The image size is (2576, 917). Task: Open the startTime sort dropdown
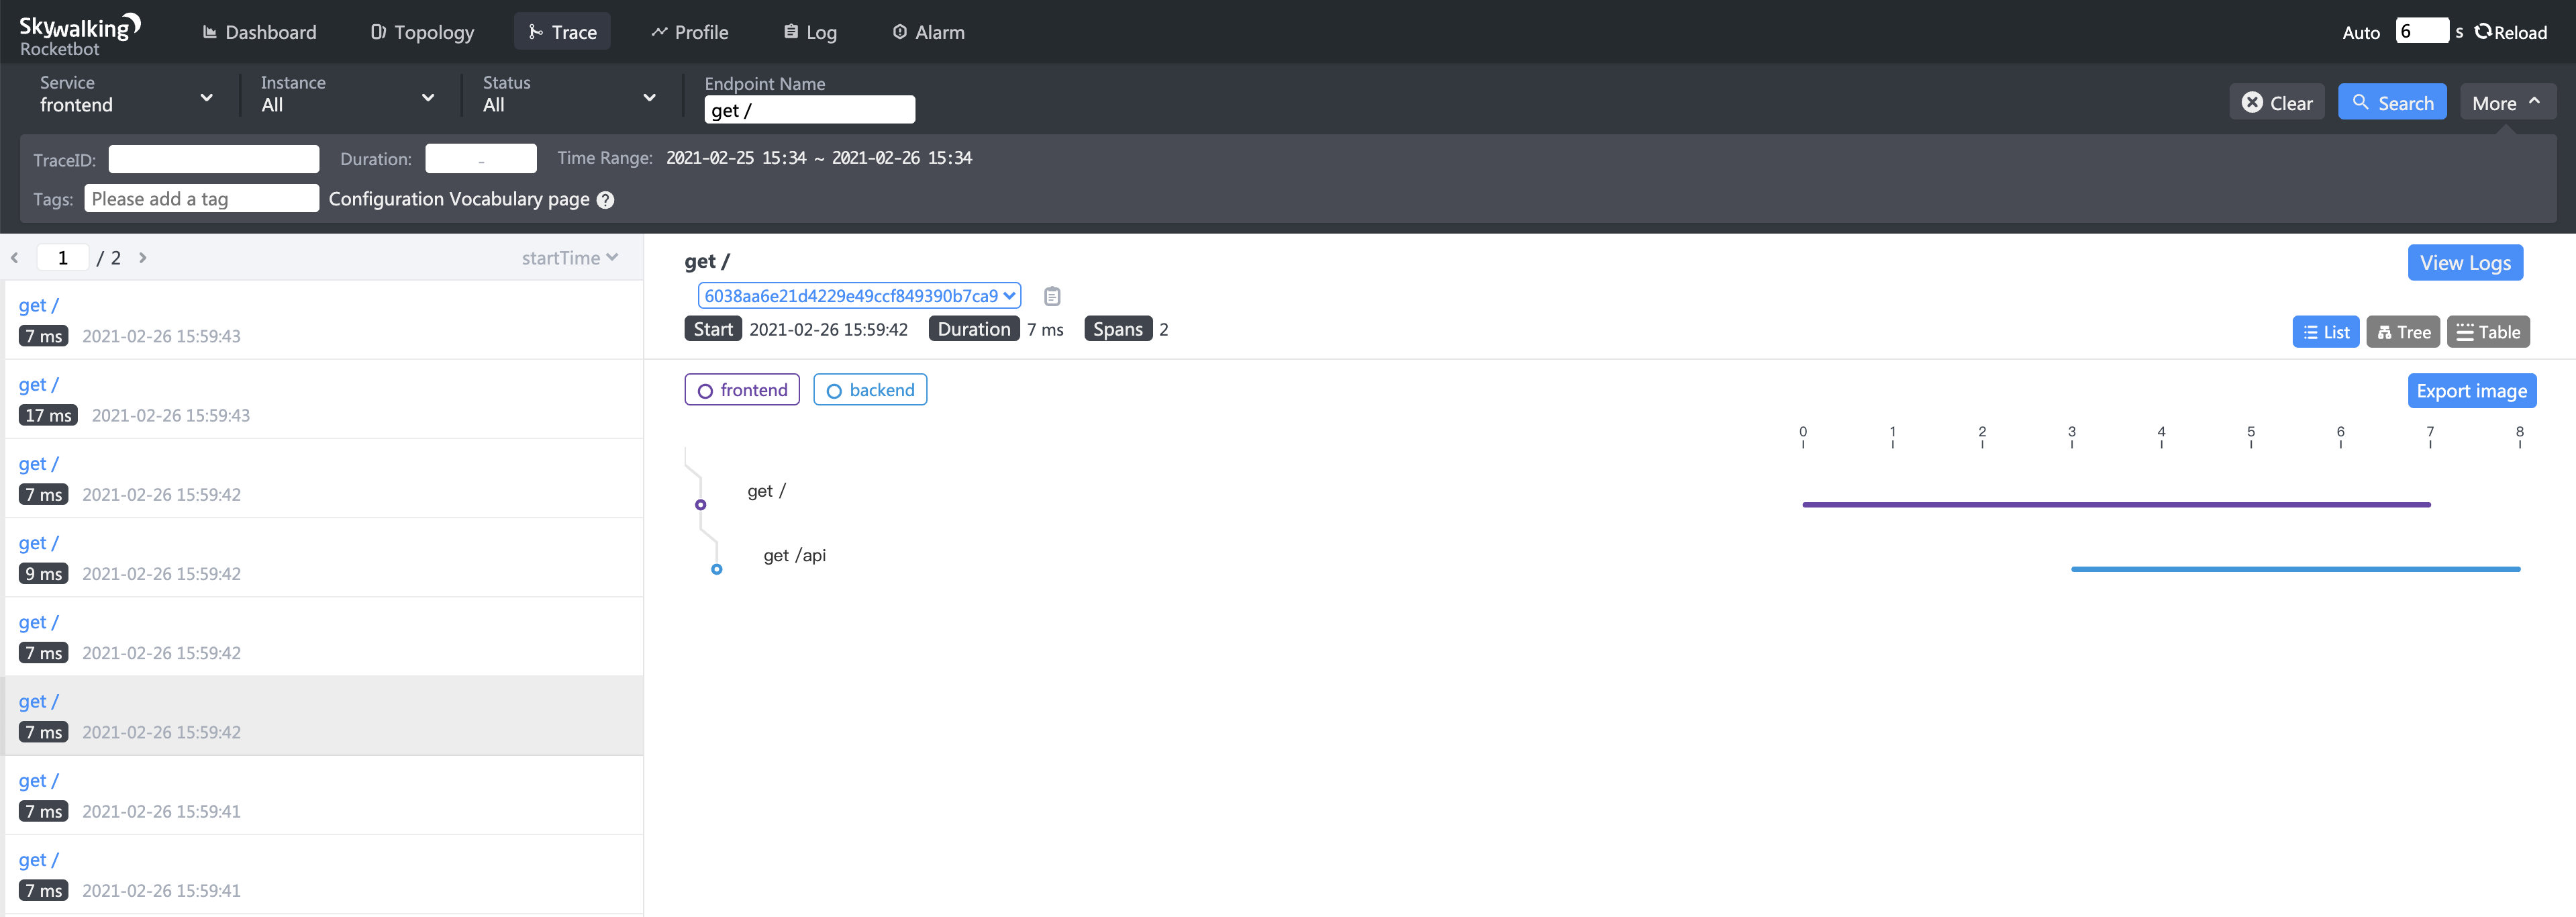pos(569,258)
